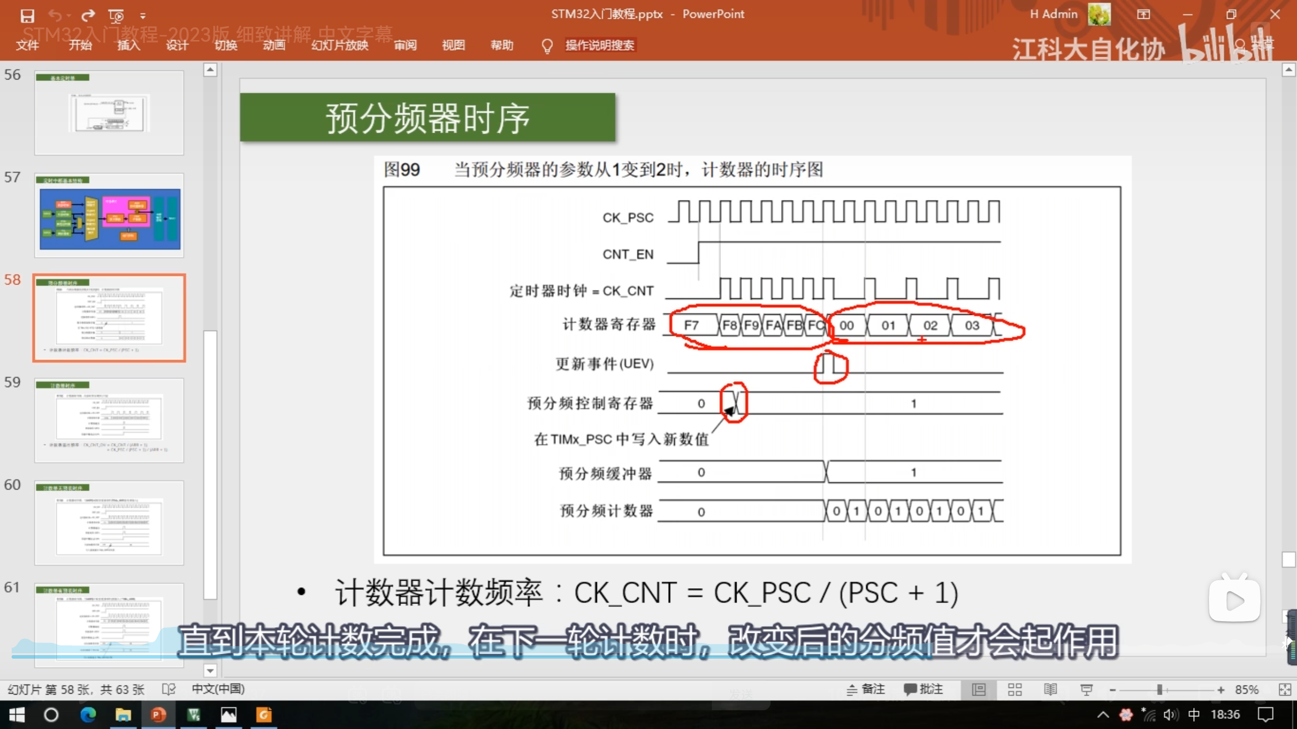Viewport: 1297px width, 729px height.
Task: Switch to Slide Sorter view icon
Action: (x=1014, y=690)
